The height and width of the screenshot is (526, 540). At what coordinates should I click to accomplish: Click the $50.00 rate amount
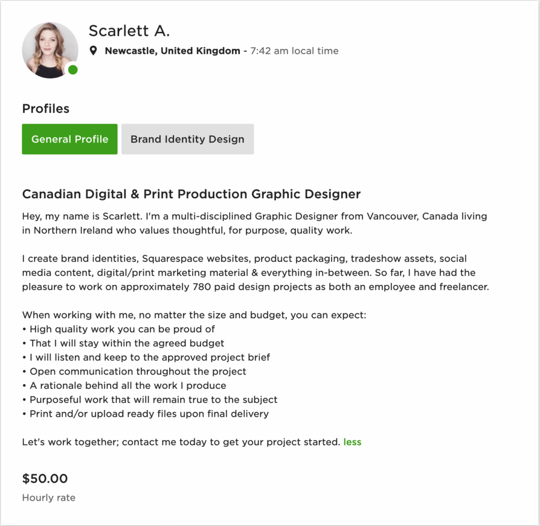[45, 479]
